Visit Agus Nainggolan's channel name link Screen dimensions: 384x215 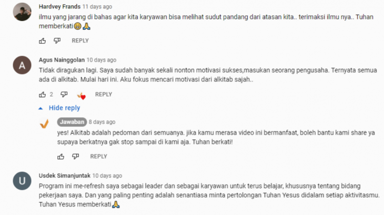click(62, 60)
